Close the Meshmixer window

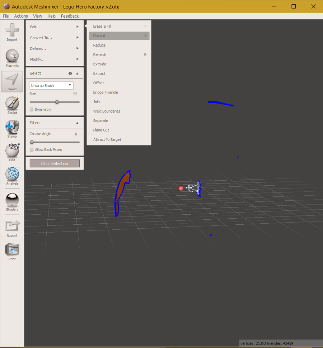[313, 6]
